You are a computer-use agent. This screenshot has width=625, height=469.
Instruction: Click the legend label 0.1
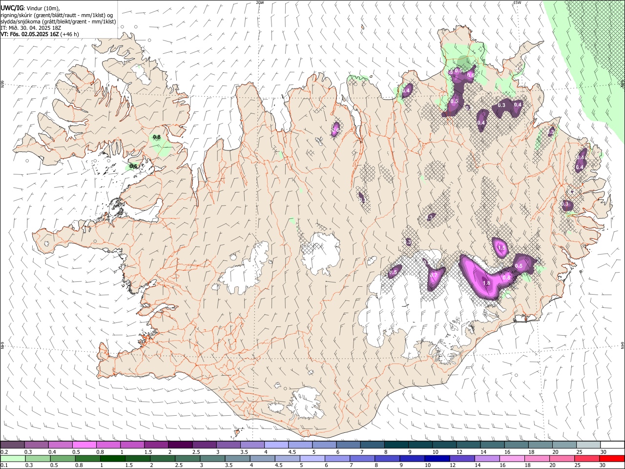[4, 466]
